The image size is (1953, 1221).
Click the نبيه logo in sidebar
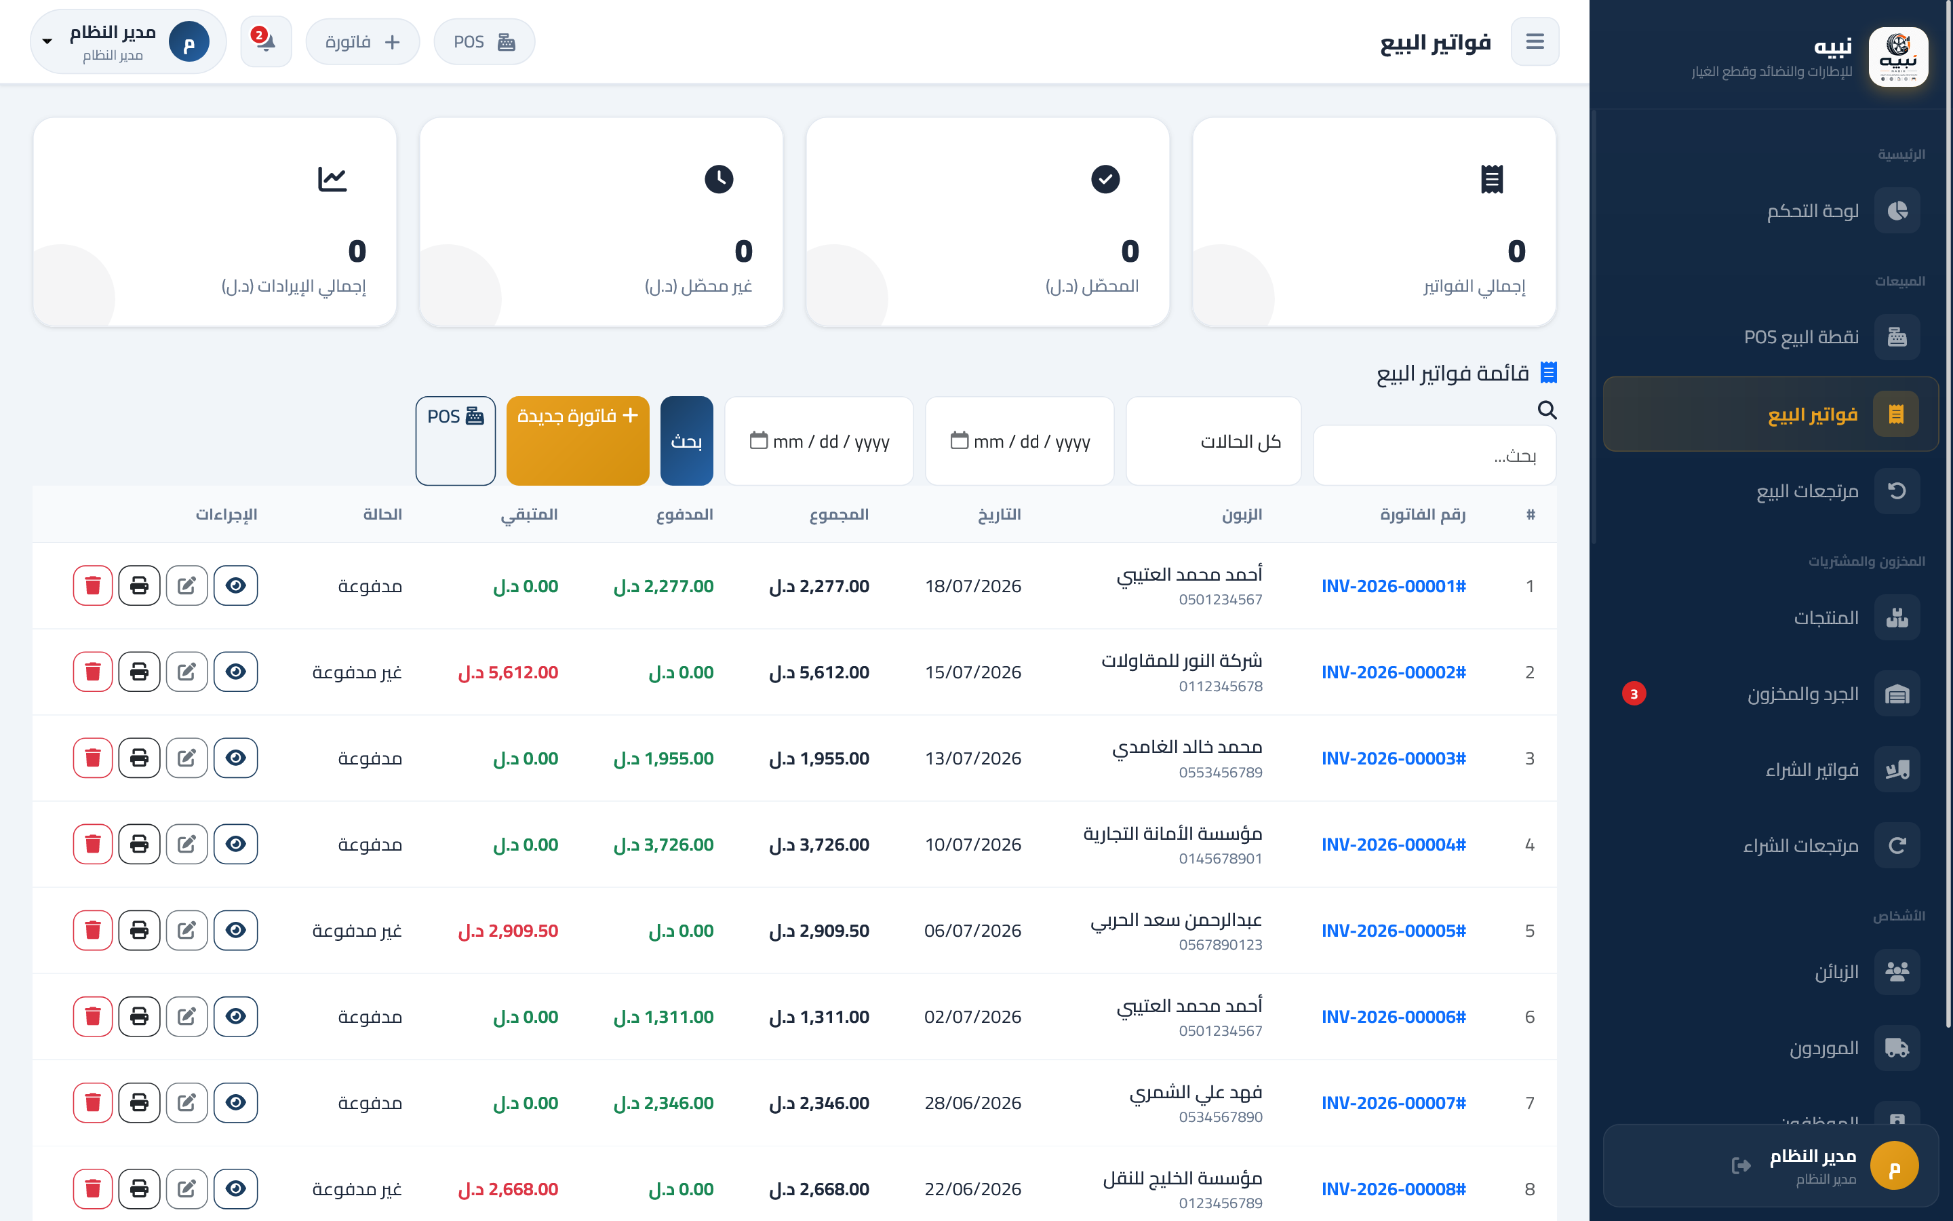click(x=1898, y=56)
